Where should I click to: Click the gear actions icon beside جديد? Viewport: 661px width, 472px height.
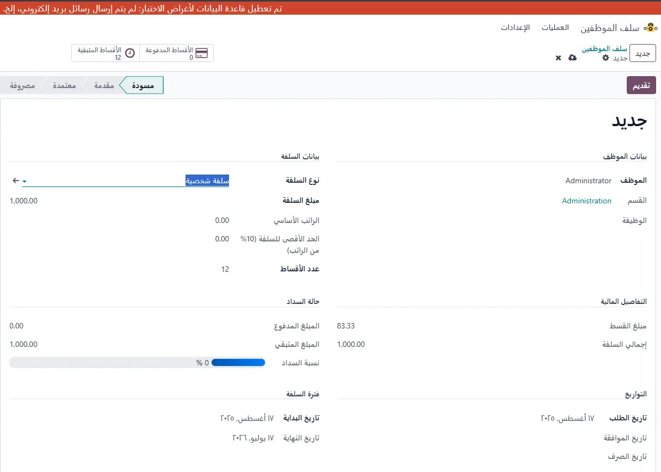[606, 58]
